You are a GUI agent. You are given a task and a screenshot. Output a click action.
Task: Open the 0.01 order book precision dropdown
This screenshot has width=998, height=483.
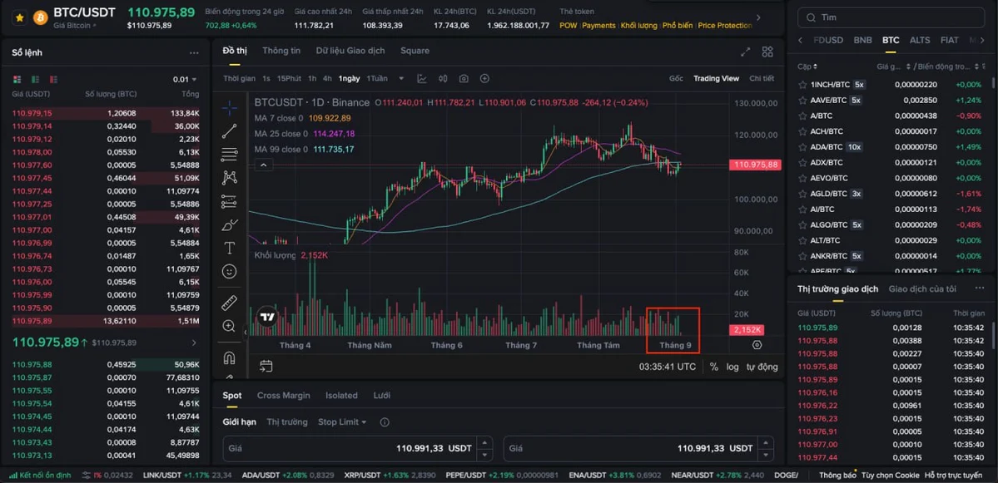(186, 80)
